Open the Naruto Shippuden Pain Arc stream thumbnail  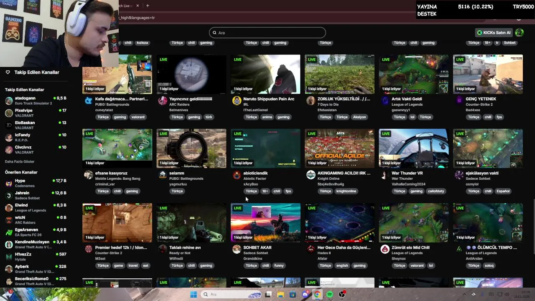tap(265, 74)
